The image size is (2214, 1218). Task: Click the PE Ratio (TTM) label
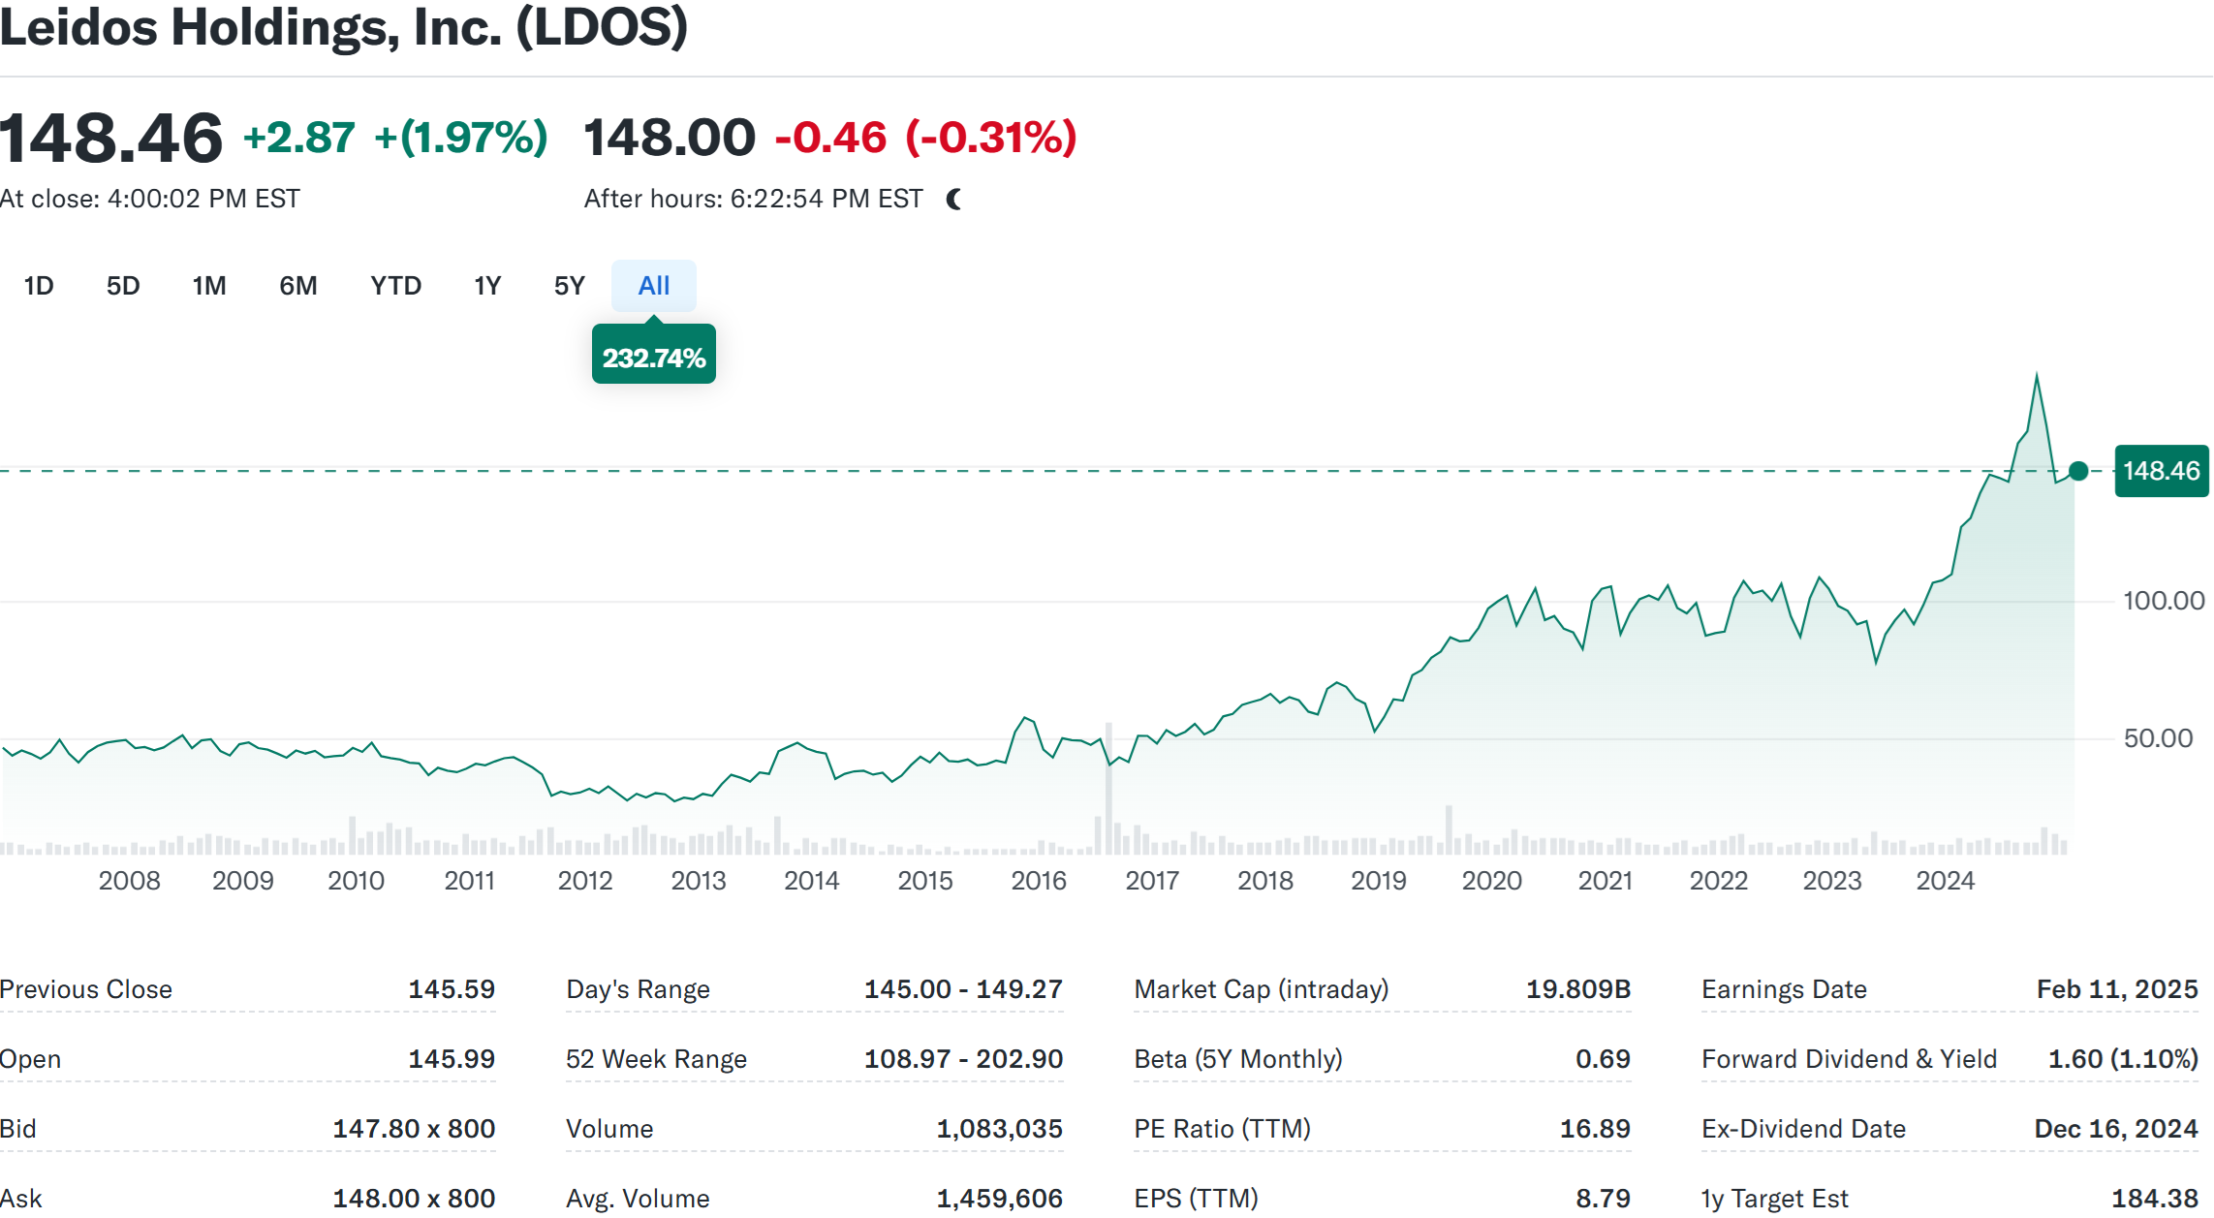coord(1222,1129)
